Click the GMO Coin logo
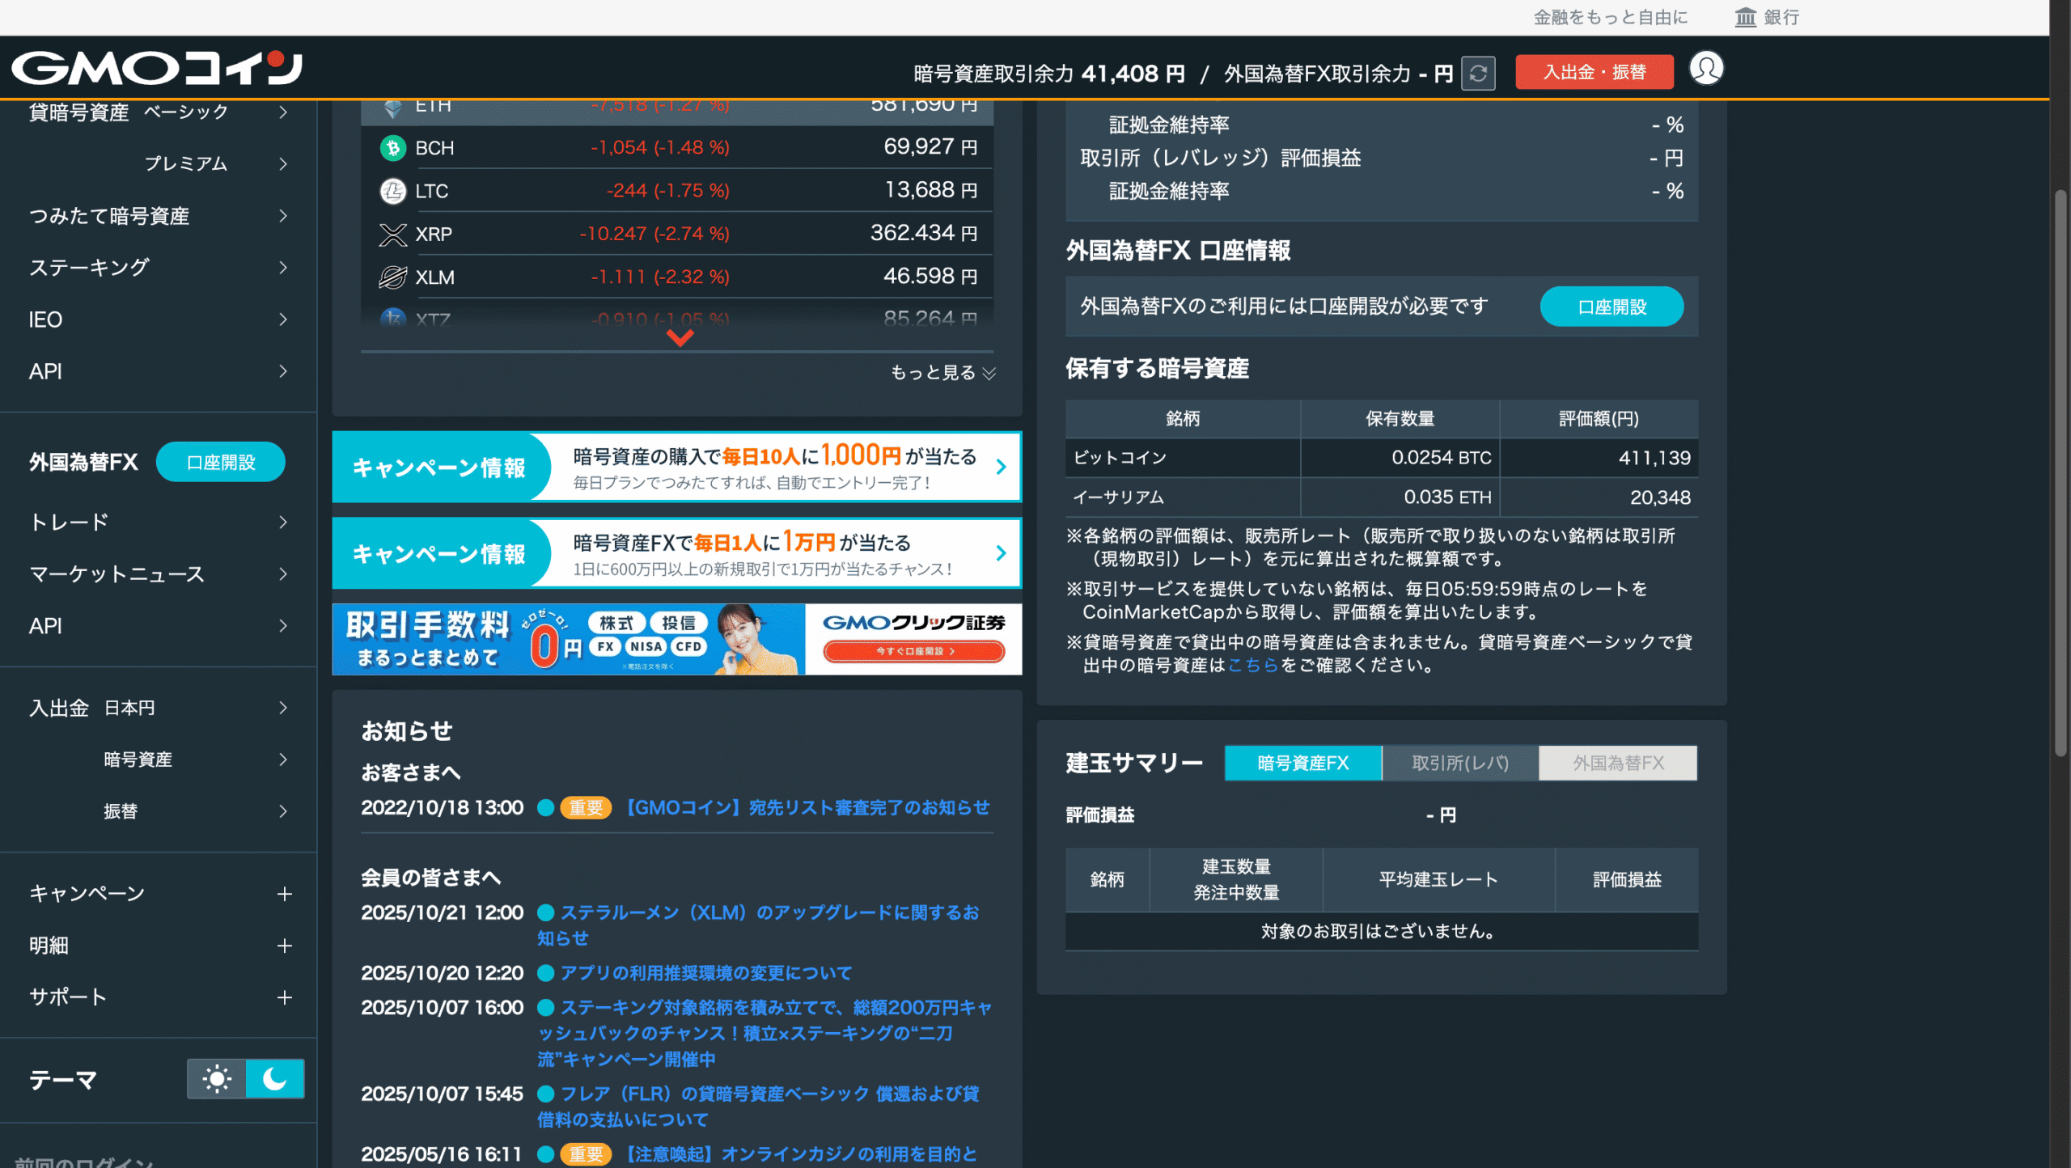2071x1168 pixels. (x=156, y=68)
